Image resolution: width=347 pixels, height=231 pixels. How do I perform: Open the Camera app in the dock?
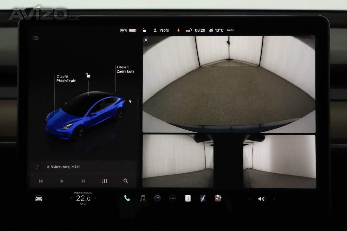click(157, 198)
